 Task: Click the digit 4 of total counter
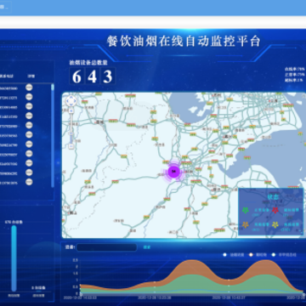click(x=92, y=76)
